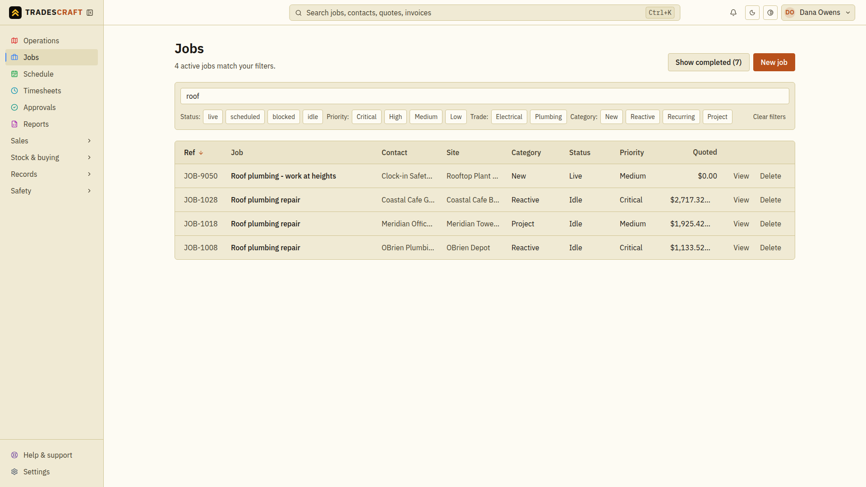This screenshot has width=866, height=487.
Task: Switch to dark mode with the moon icon
Action: point(752,13)
